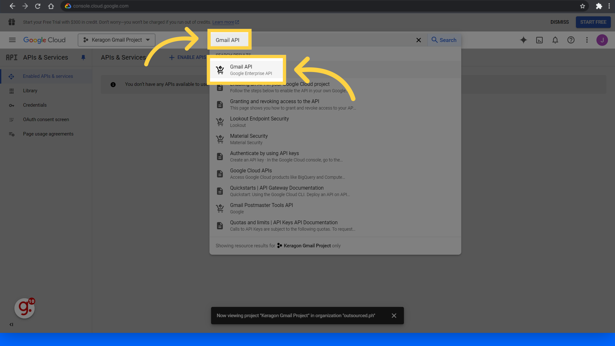
Task: Open the Library sidebar item
Action: tap(46, 91)
